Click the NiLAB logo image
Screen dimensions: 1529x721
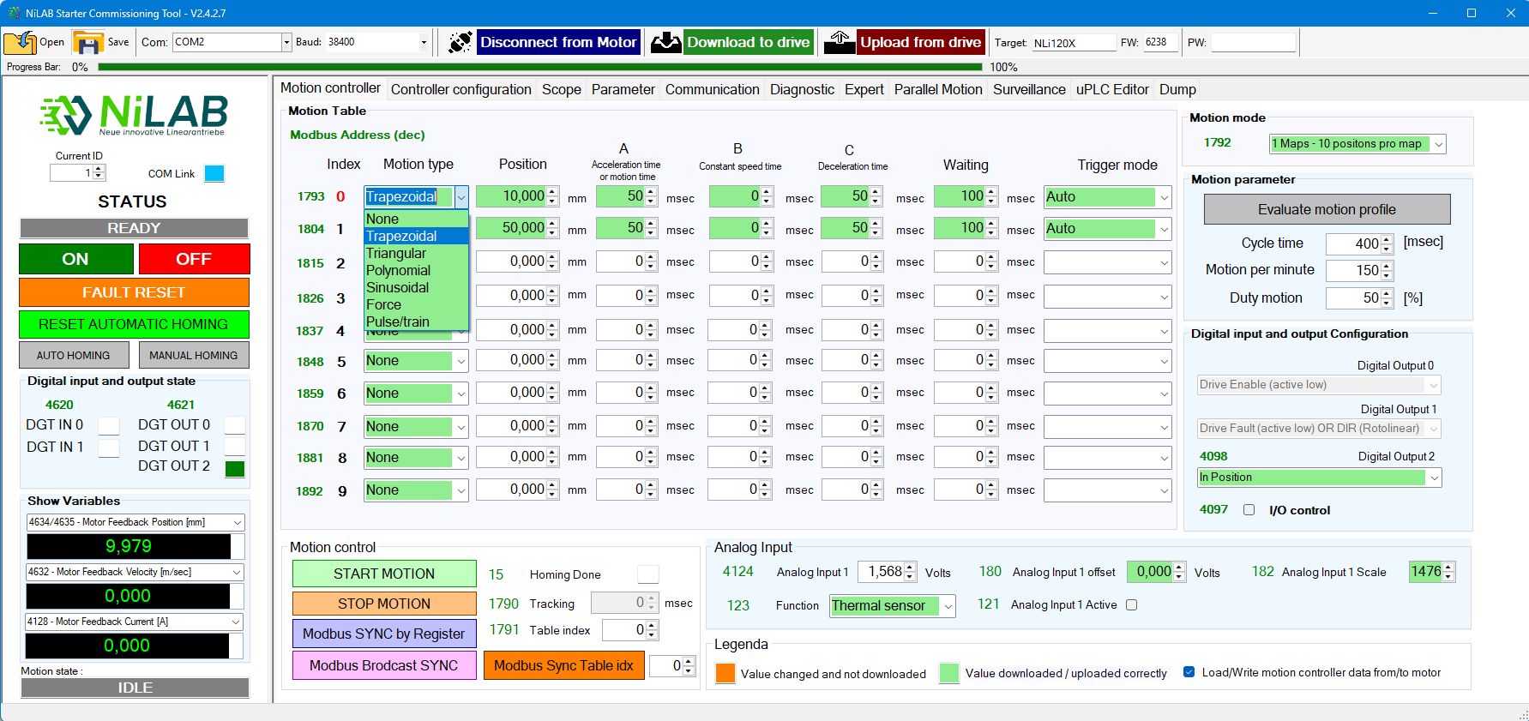(x=134, y=116)
